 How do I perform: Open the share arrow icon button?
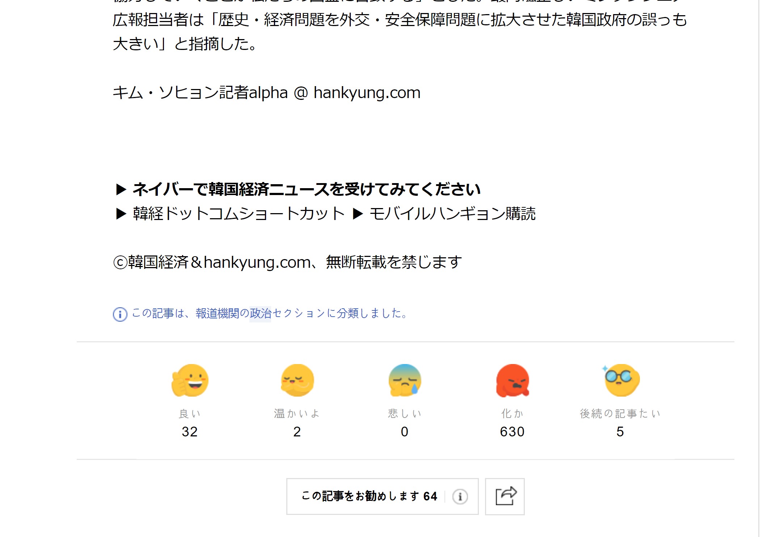[505, 496]
